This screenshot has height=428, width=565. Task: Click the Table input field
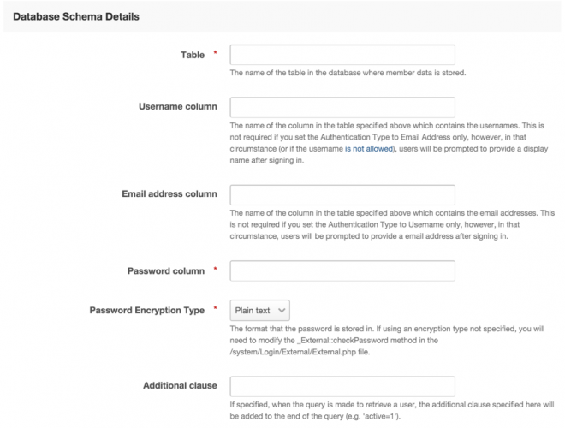tap(342, 55)
